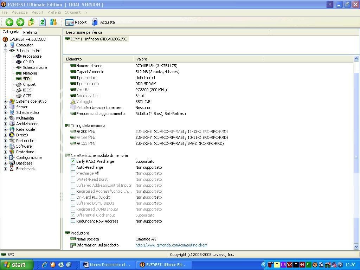Click the EVEREST Ultimate Edition taskbar button

[x=164, y=265]
